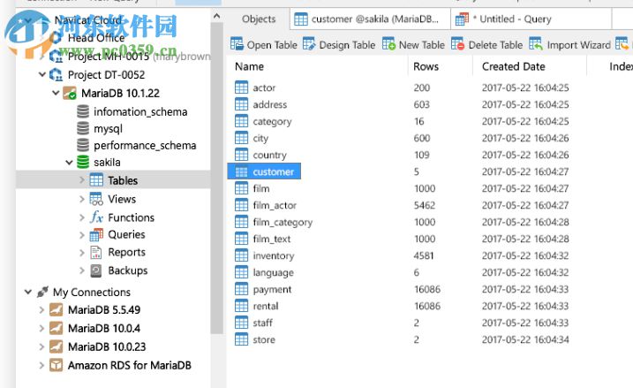The height and width of the screenshot is (388, 633).
Task: Click the actor table icon
Action: [x=241, y=87]
